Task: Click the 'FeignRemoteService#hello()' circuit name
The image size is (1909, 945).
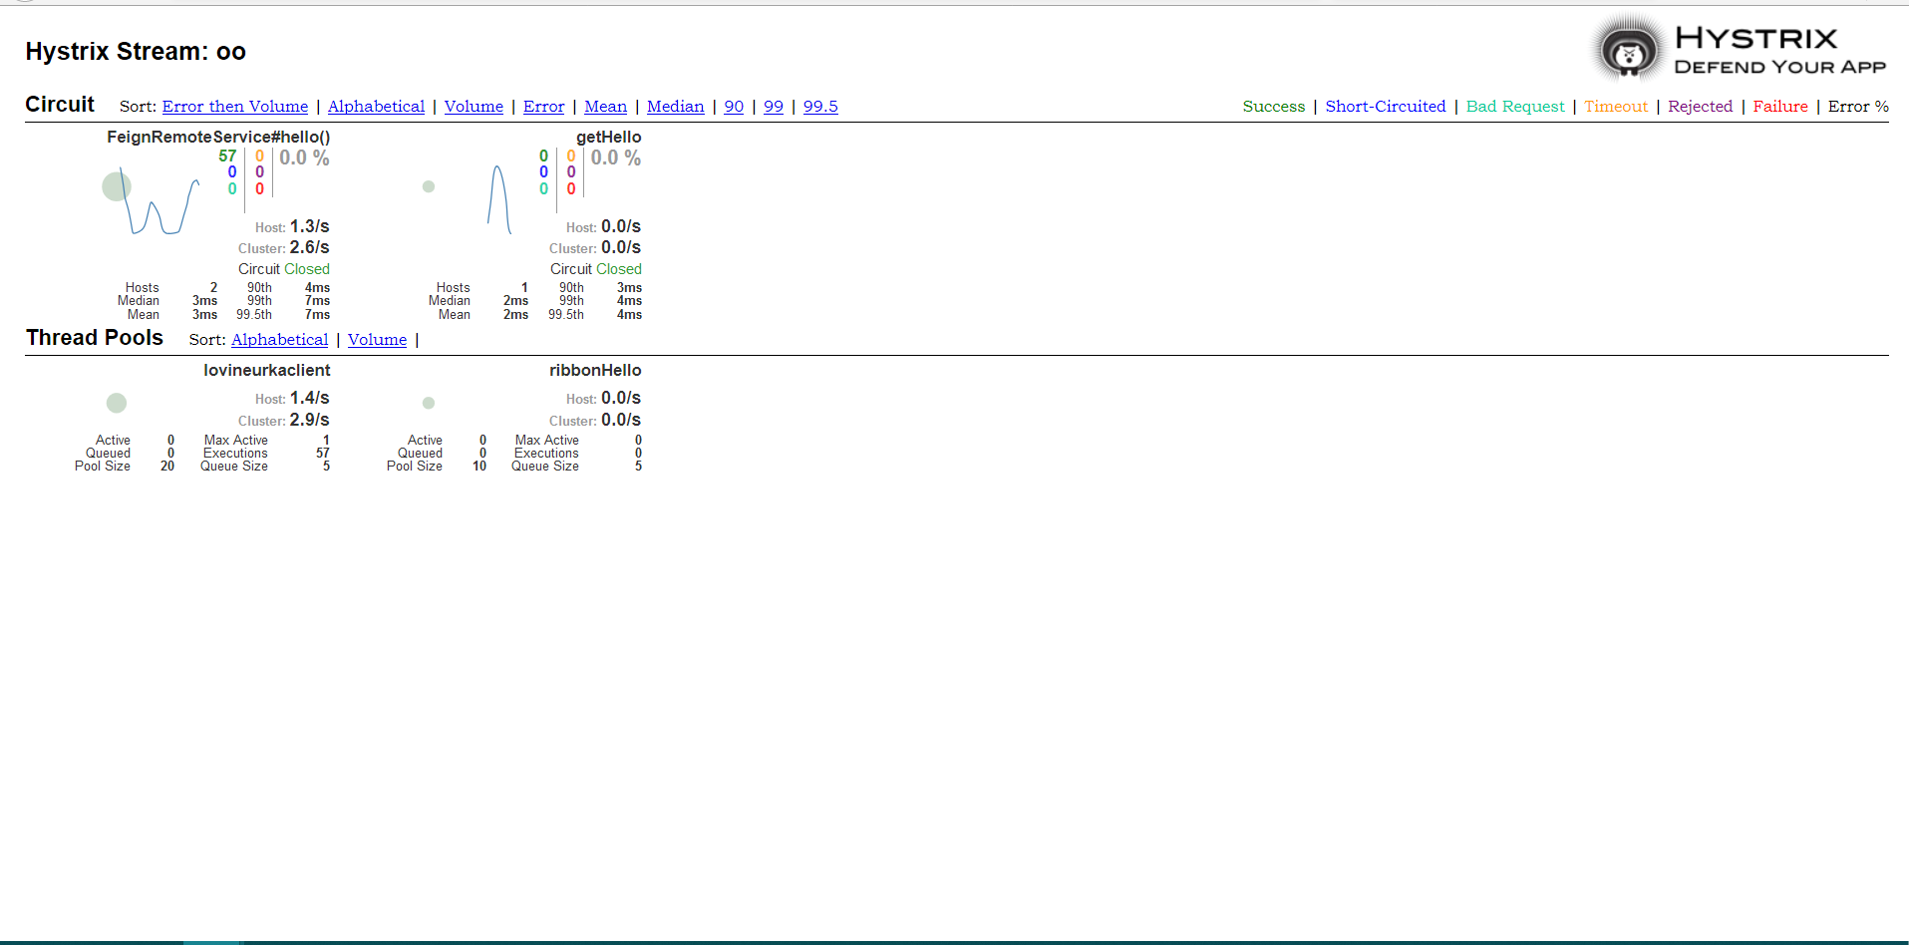Action: point(218,137)
